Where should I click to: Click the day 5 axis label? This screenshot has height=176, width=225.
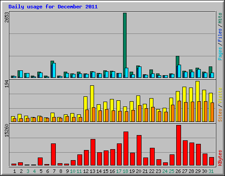41,171
